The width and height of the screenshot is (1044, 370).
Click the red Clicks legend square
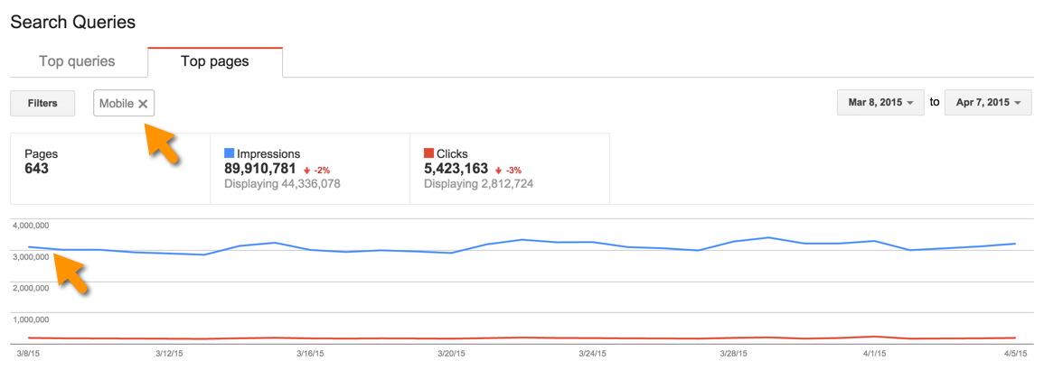[428, 153]
